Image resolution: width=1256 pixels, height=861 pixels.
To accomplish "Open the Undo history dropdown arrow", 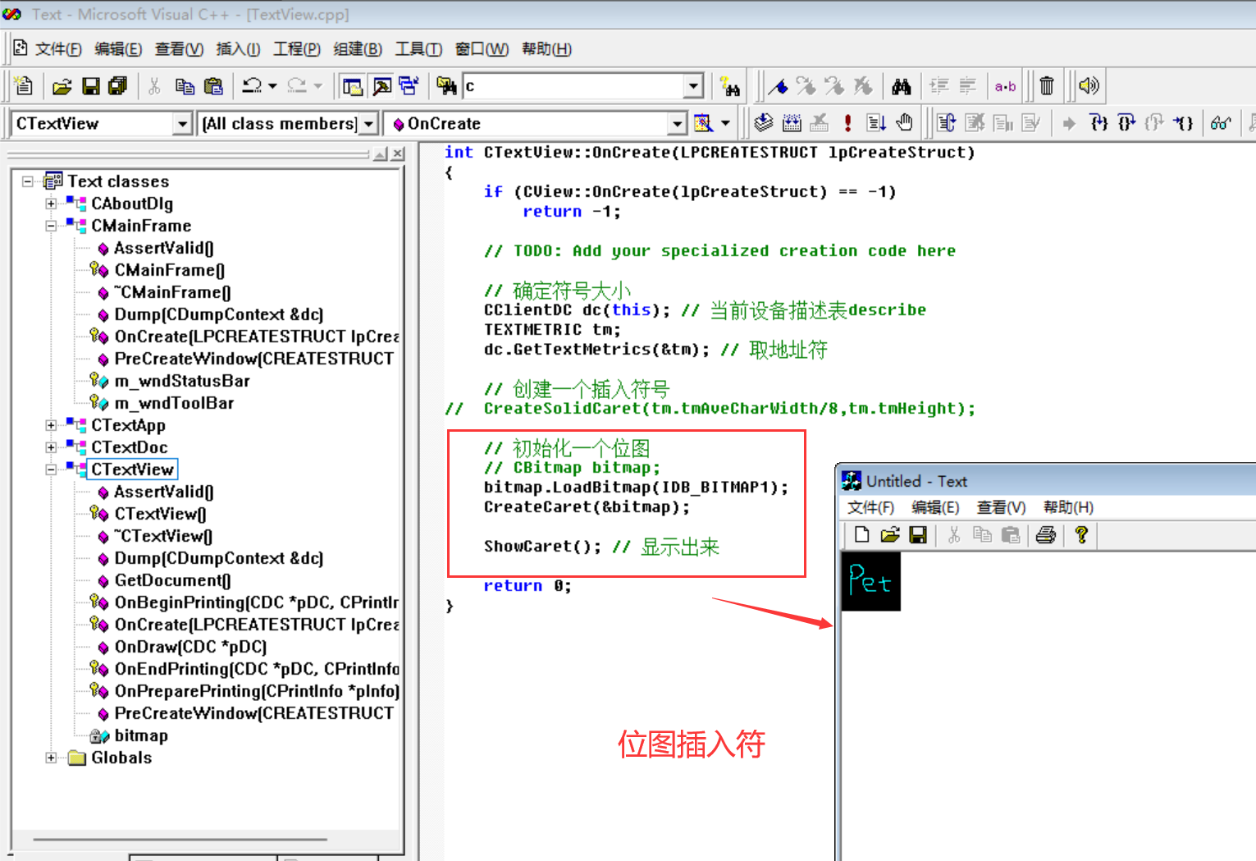I will (272, 85).
